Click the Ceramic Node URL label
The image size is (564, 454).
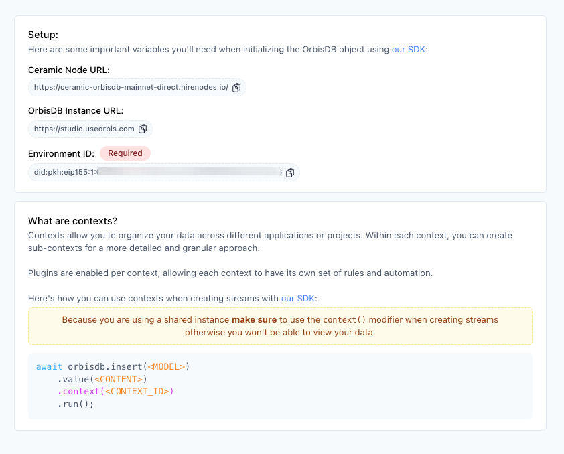(69, 70)
